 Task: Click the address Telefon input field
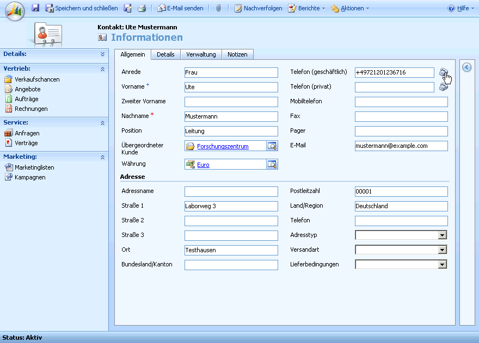401,221
